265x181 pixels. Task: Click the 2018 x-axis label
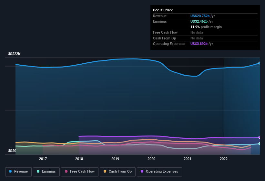tap(79, 159)
